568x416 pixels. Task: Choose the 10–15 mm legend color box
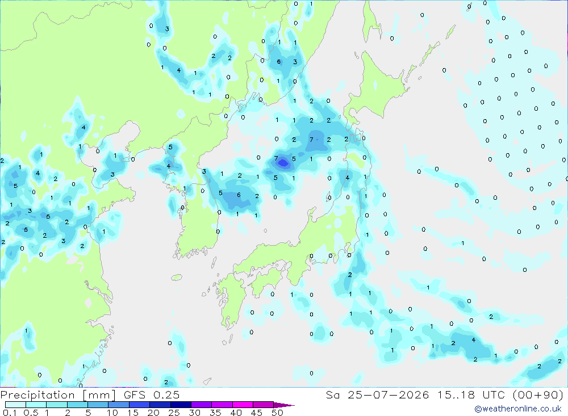(119, 405)
